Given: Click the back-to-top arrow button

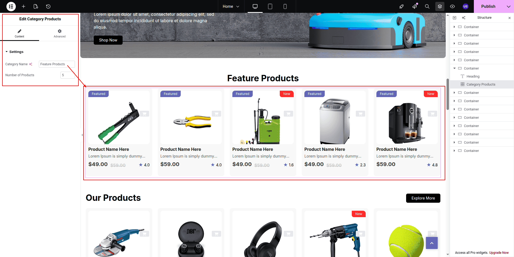Looking at the screenshot, I should (x=432, y=243).
